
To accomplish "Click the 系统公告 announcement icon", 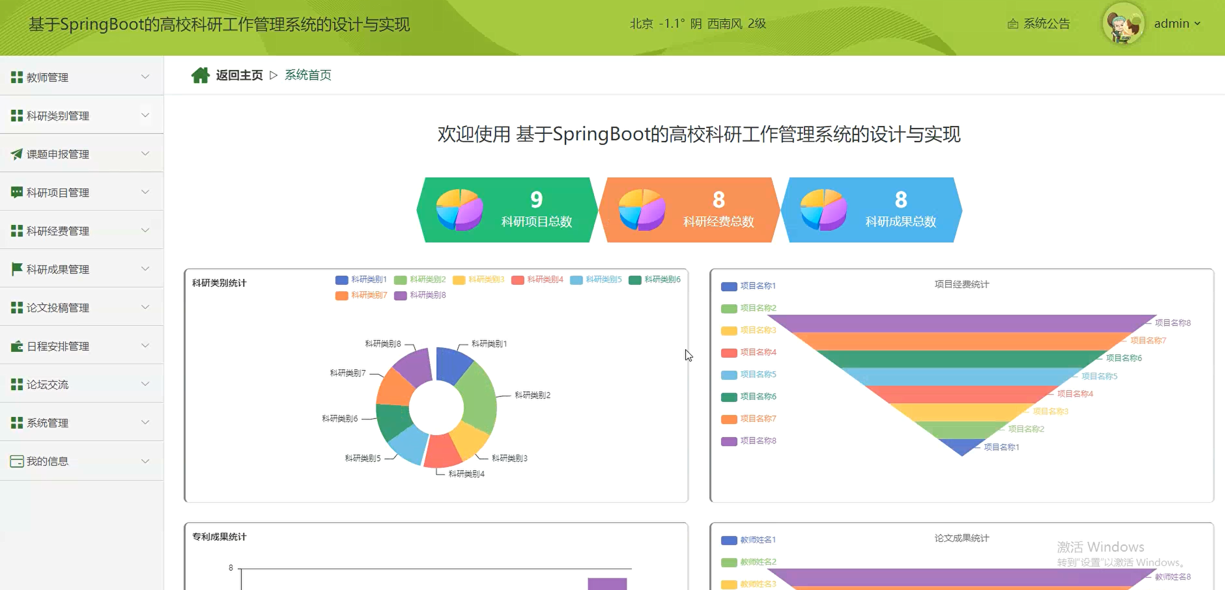I will pos(1013,24).
